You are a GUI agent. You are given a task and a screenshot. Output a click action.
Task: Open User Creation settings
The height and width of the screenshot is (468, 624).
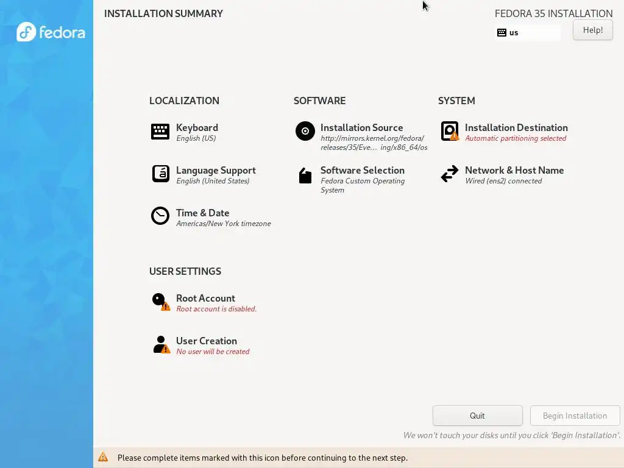coord(207,341)
